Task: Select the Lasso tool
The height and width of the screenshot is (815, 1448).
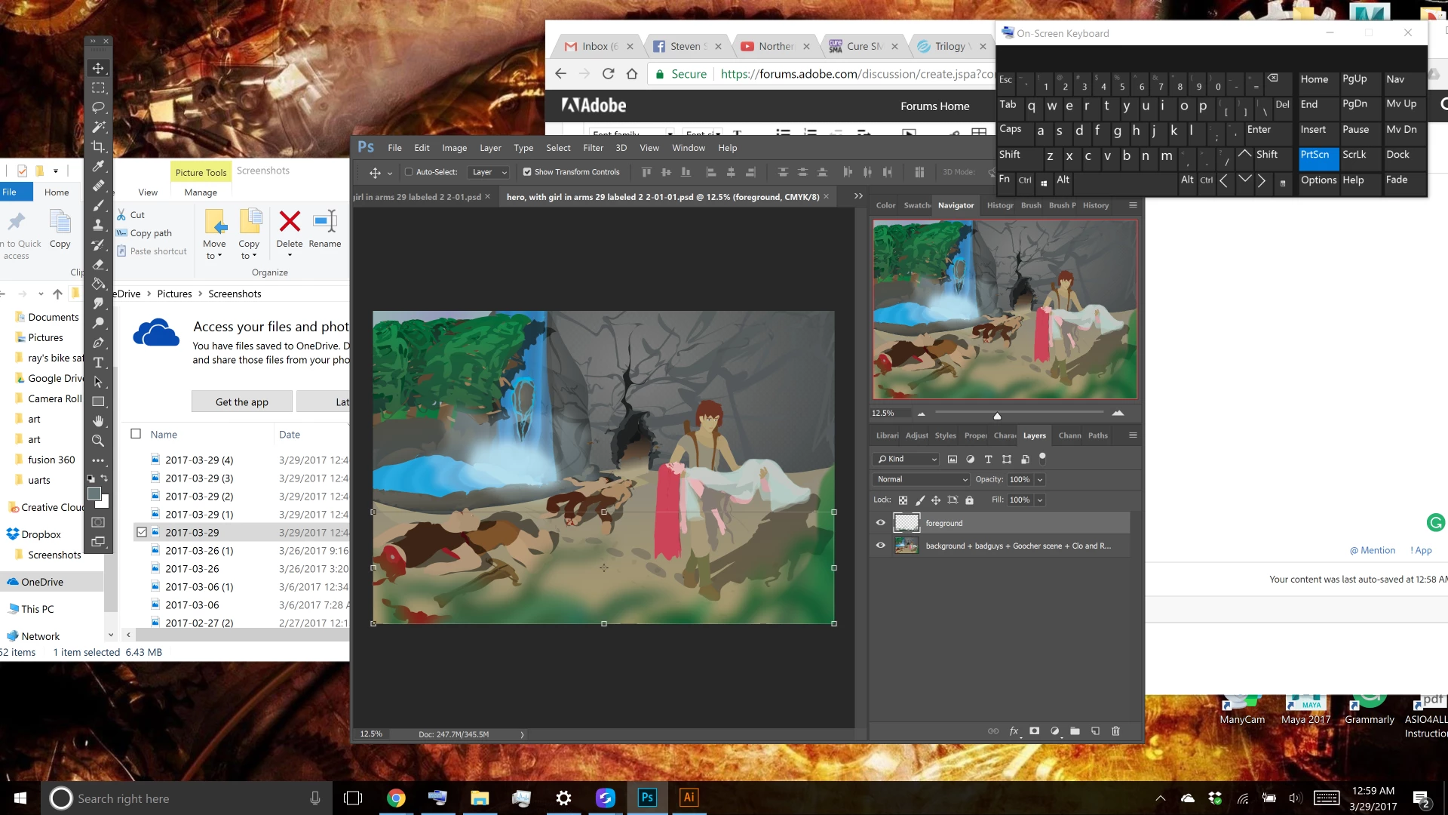Action: [98, 107]
